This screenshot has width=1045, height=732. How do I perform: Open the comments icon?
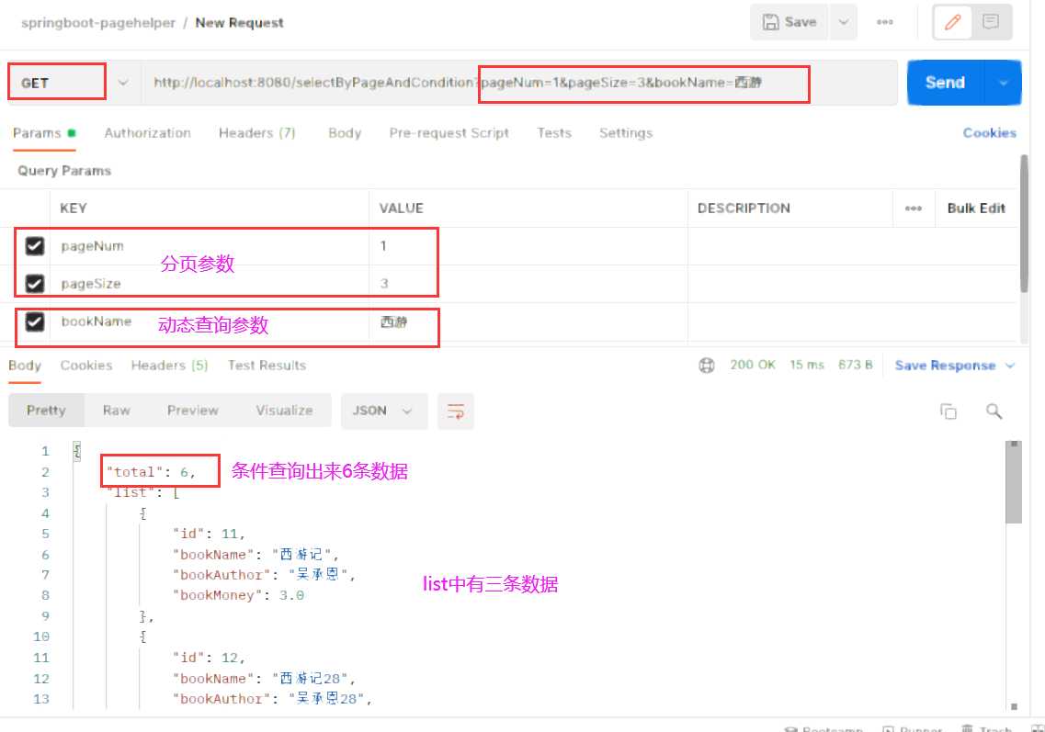point(991,22)
